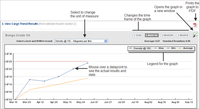
Task: Click the Jul 05 axis label
Action: [x=121, y=102]
